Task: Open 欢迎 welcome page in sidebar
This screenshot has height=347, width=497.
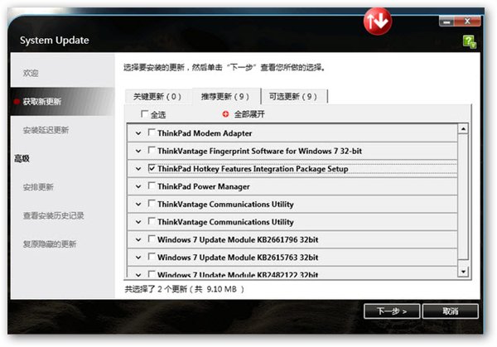Action: tap(31, 73)
